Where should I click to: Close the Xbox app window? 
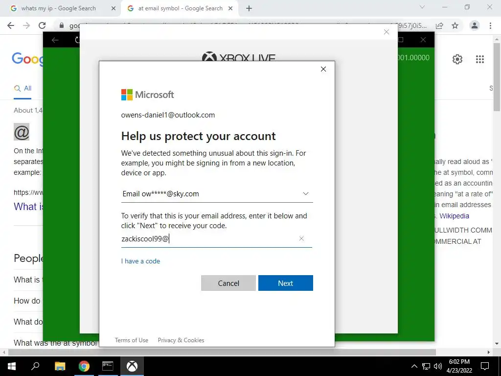click(x=423, y=40)
